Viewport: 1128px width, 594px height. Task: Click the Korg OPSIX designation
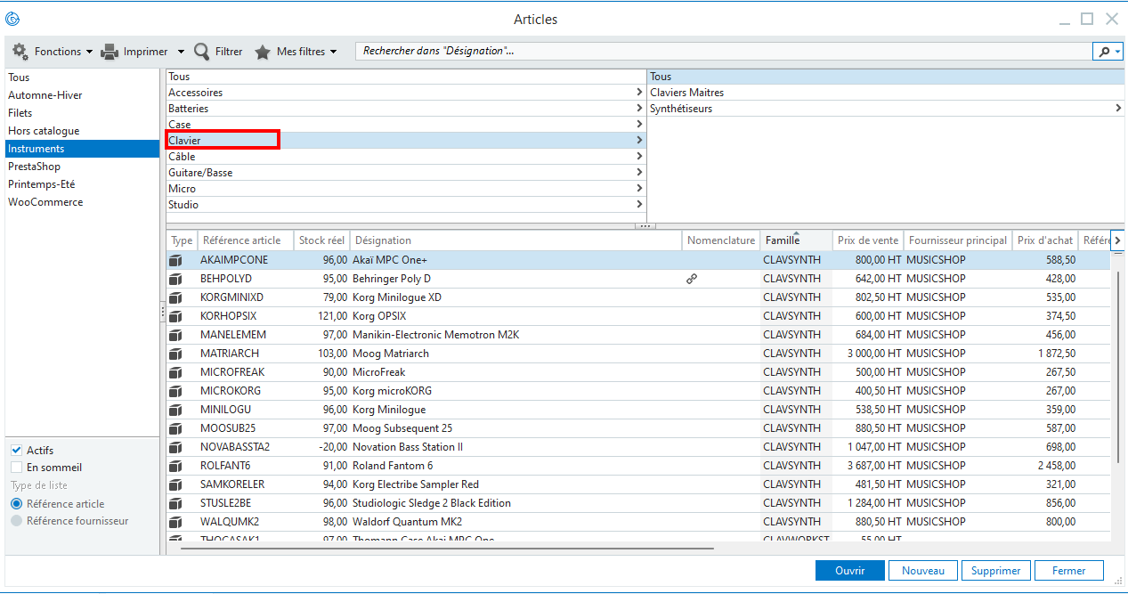(x=379, y=316)
